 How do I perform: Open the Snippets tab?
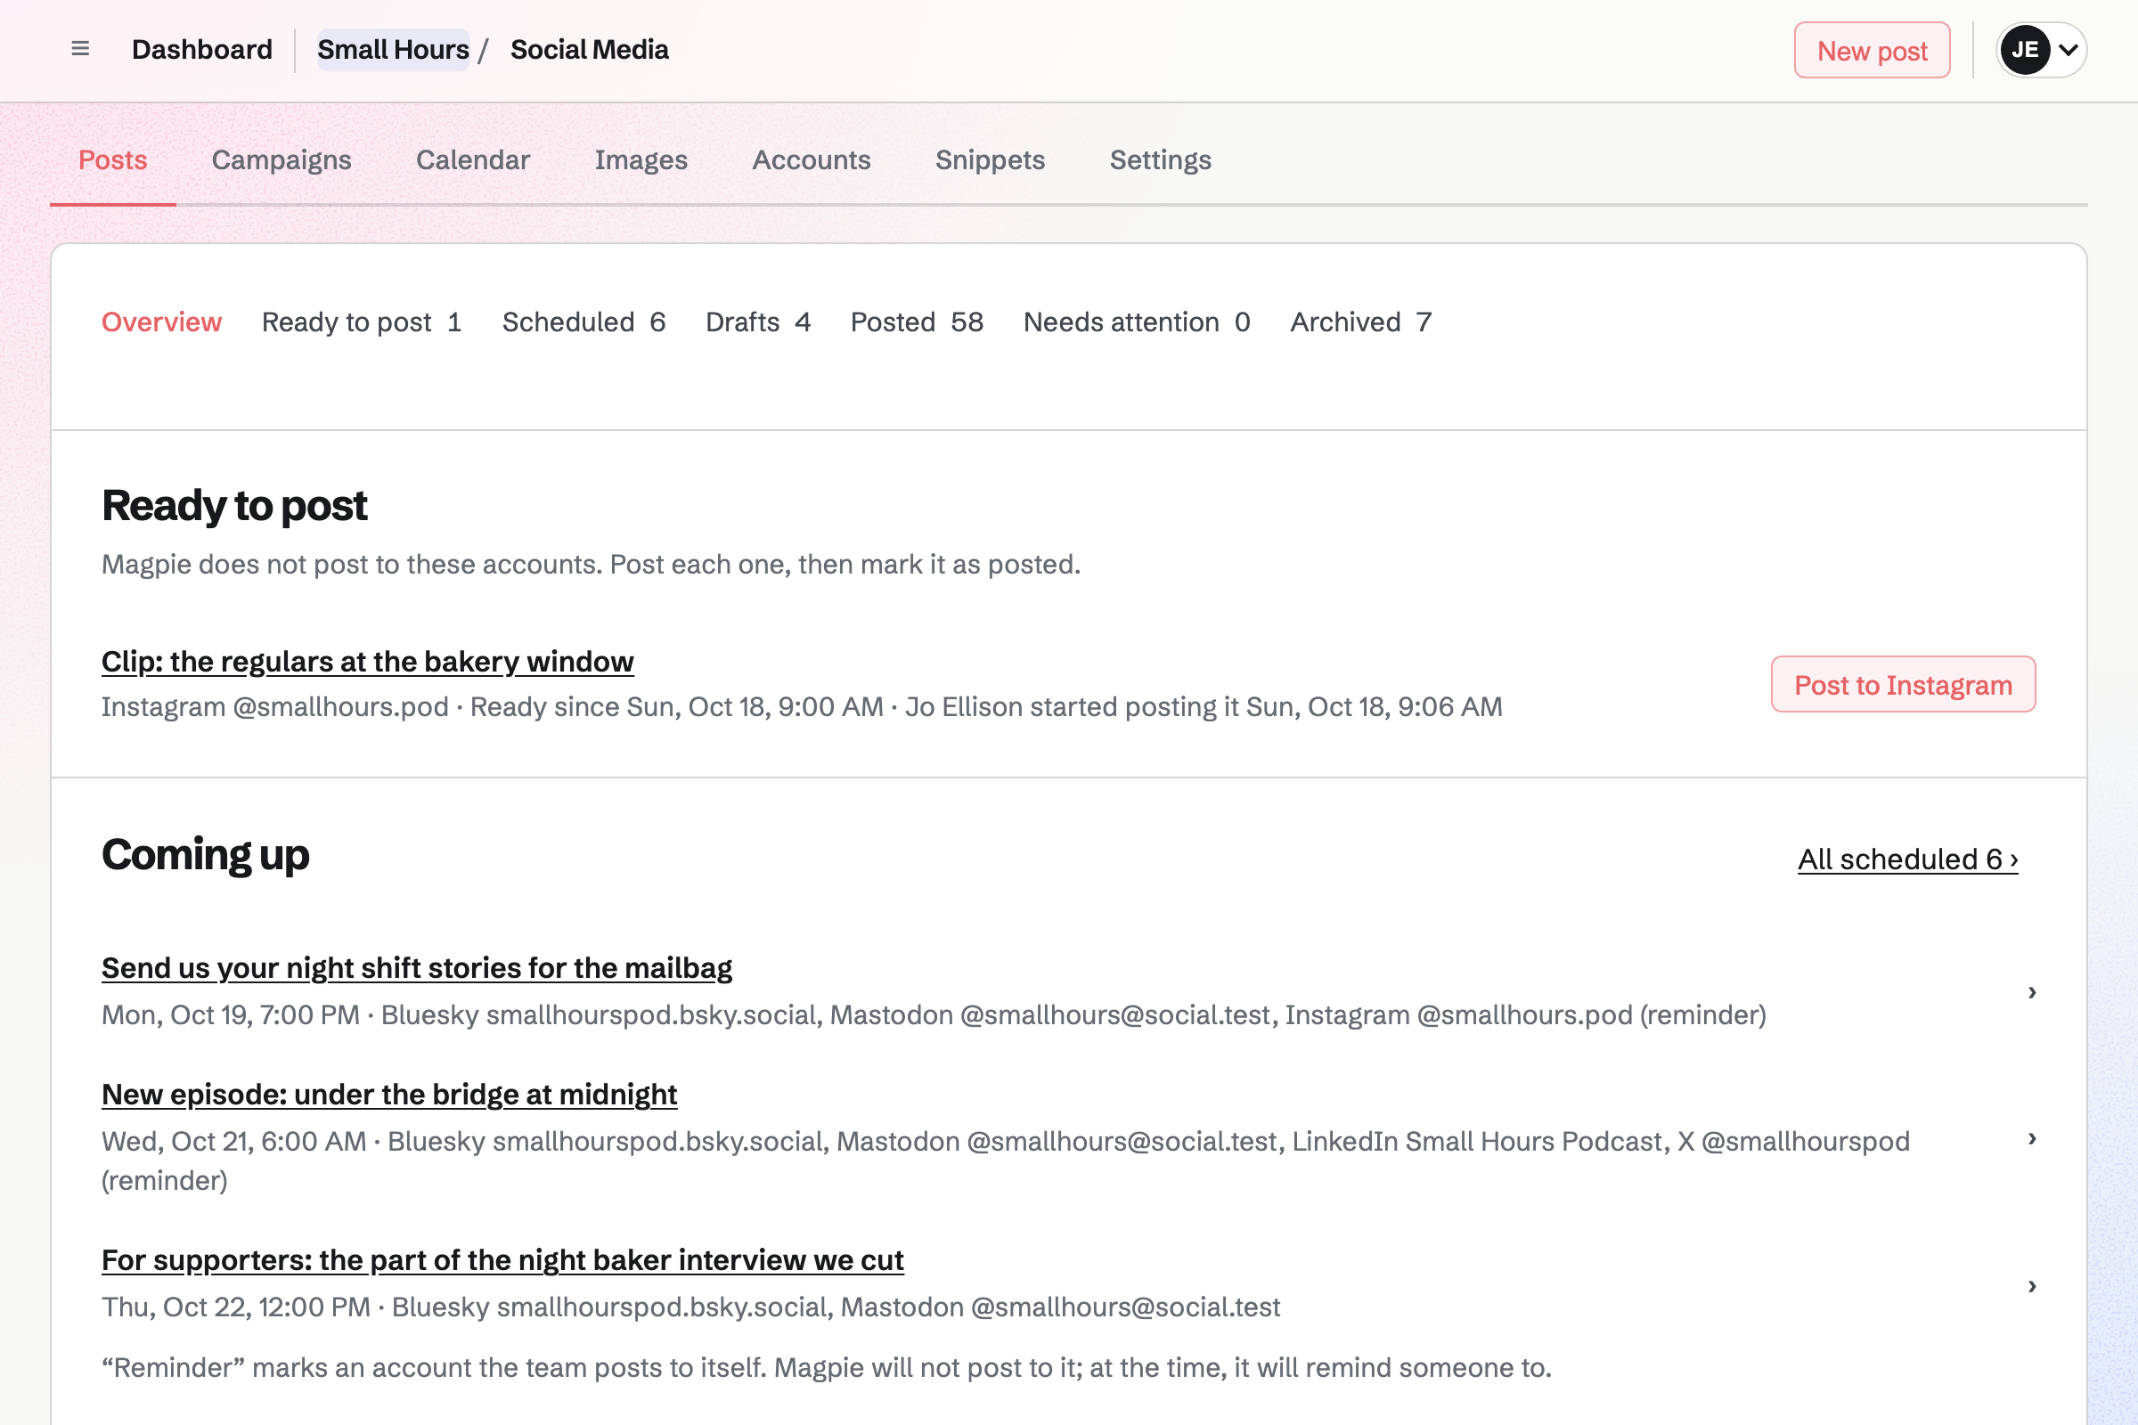[990, 160]
